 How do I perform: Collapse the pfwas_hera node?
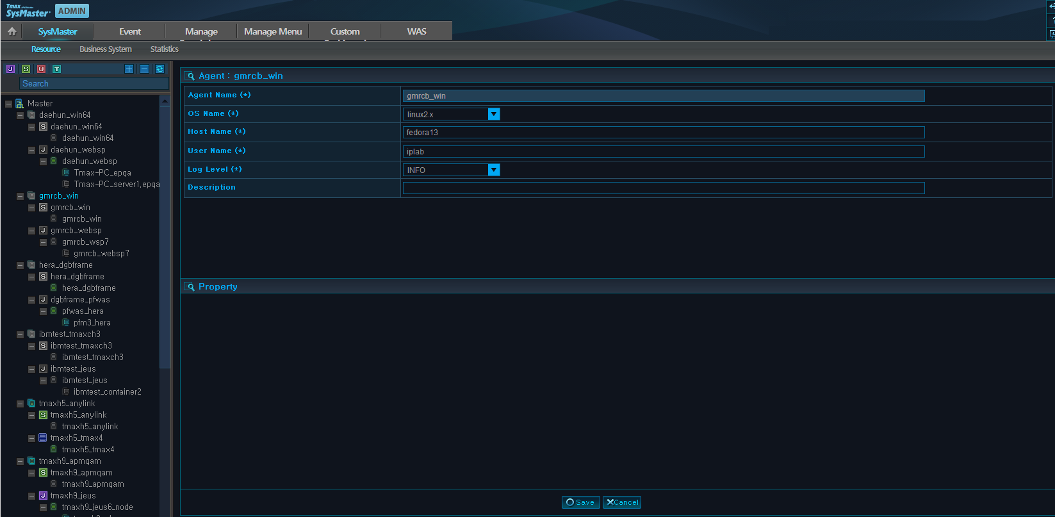pos(43,311)
